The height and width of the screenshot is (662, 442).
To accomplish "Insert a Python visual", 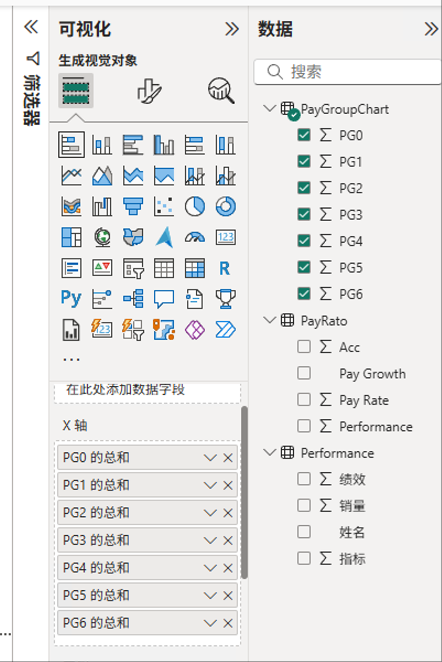I will coord(71,298).
